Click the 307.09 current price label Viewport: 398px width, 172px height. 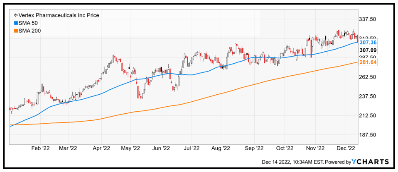click(x=368, y=50)
